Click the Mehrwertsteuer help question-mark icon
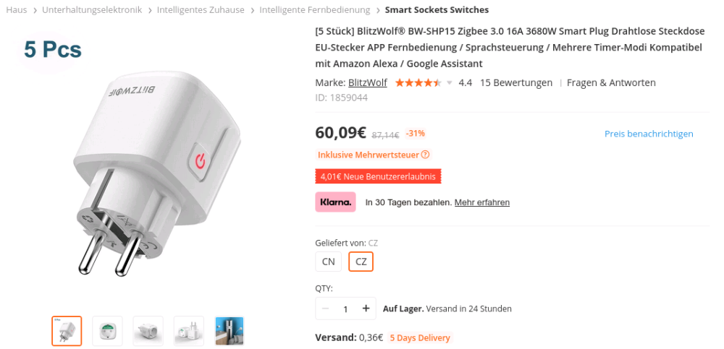 coord(425,155)
